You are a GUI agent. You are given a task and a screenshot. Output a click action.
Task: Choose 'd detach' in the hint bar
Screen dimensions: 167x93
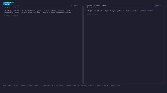tap(106, 86)
